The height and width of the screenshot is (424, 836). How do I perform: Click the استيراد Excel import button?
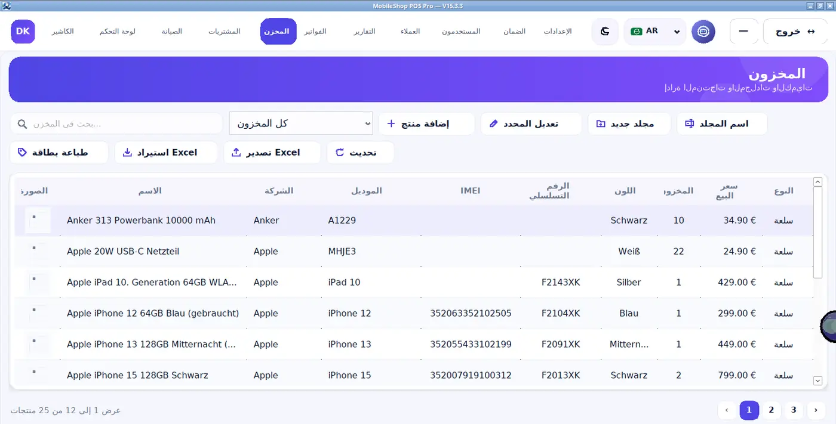pos(166,152)
